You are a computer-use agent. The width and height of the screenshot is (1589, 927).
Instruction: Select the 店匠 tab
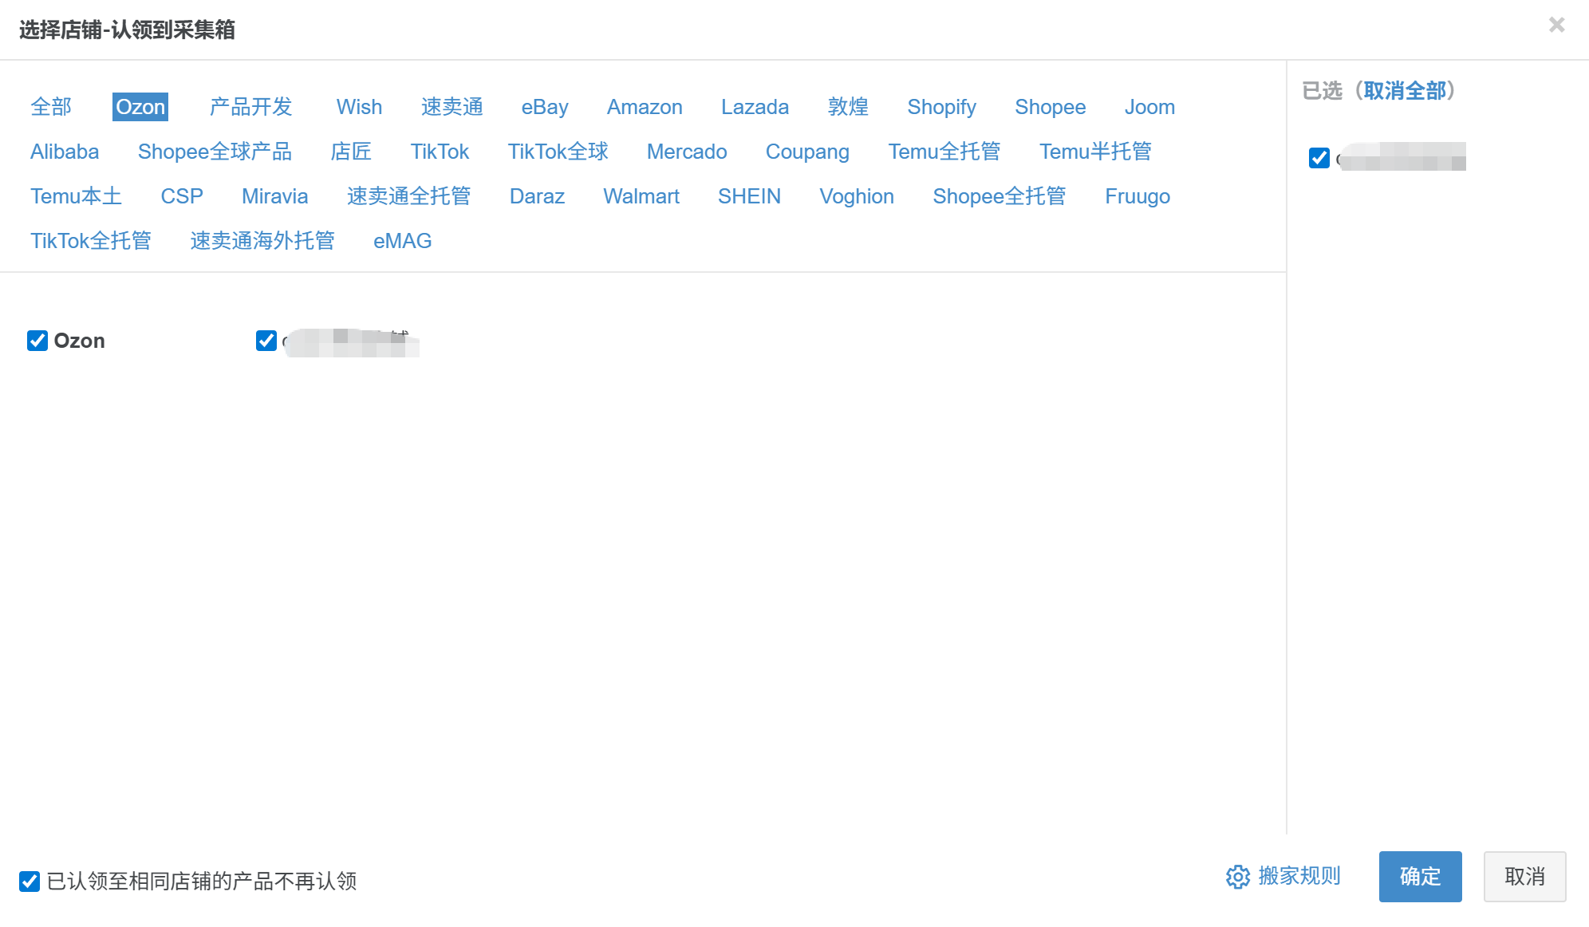(x=352, y=152)
